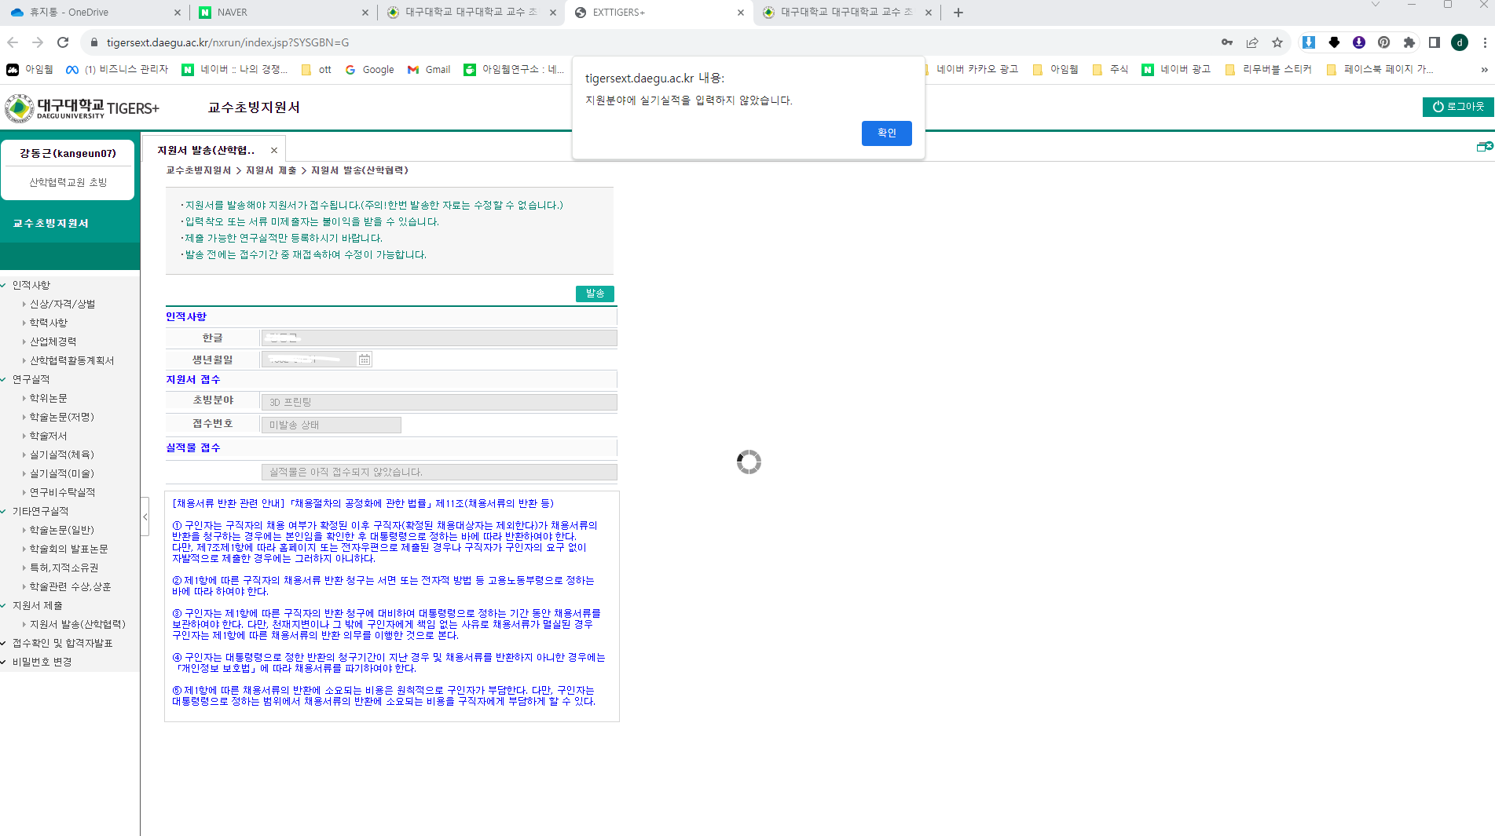Image resolution: width=1495 pixels, height=836 pixels.
Task: Click the browser reload icon
Action: [63, 42]
